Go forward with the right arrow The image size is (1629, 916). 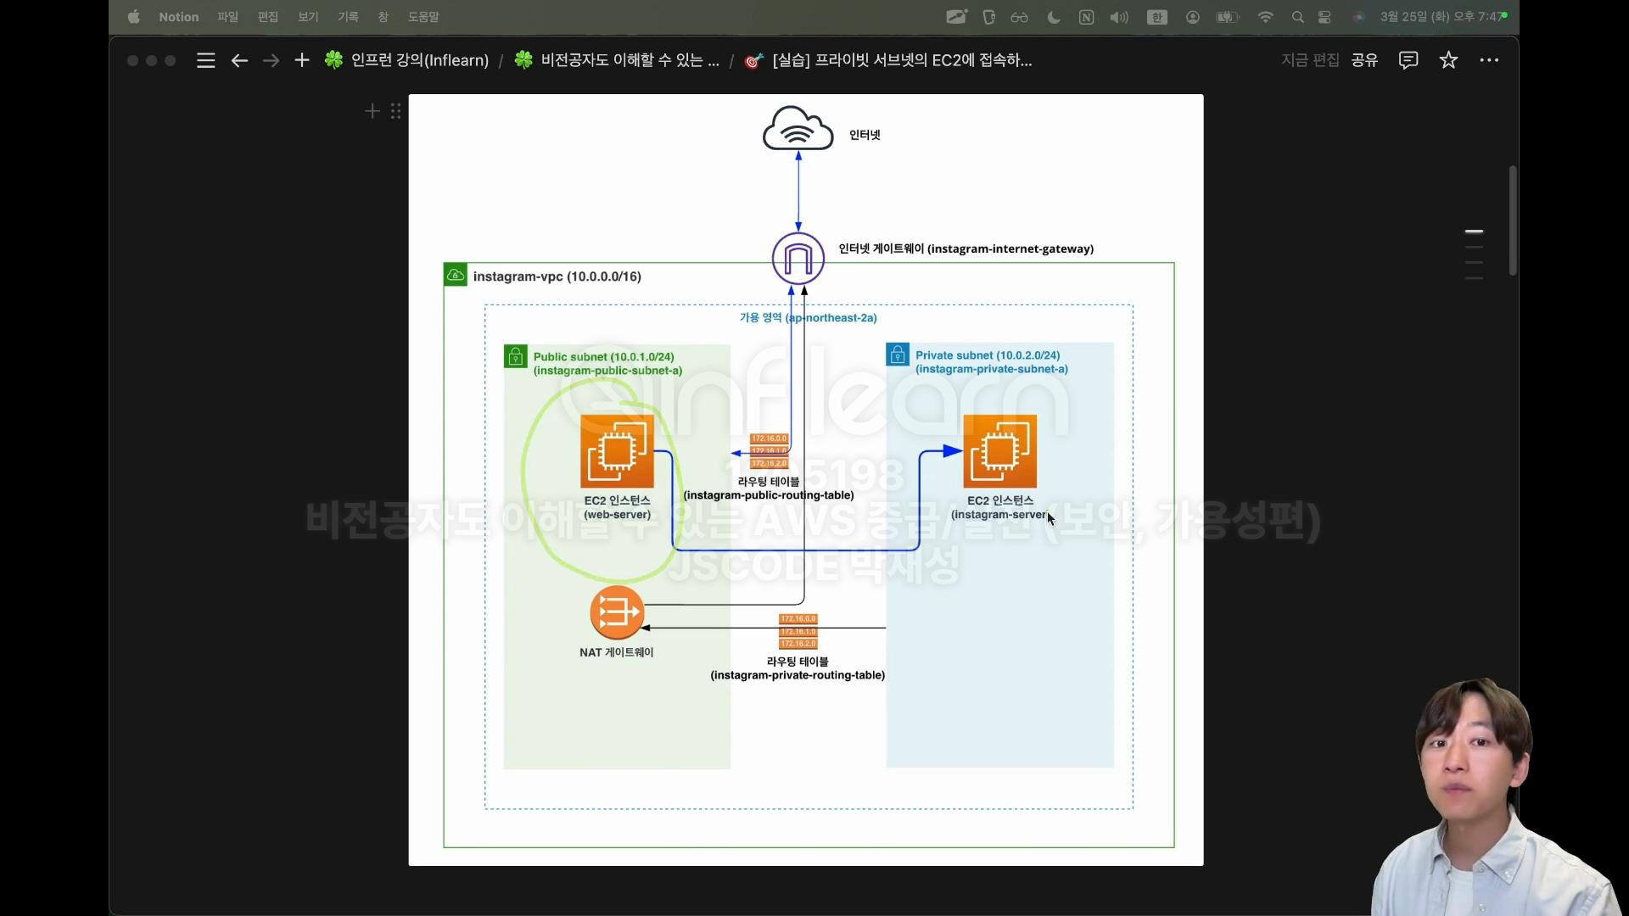click(271, 60)
